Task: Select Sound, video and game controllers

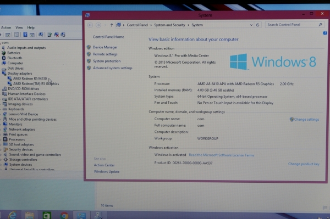Action: point(35,155)
